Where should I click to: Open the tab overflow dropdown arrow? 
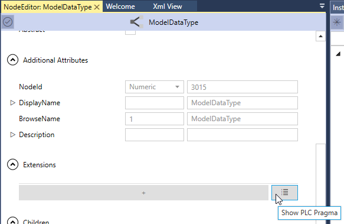point(322,6)
